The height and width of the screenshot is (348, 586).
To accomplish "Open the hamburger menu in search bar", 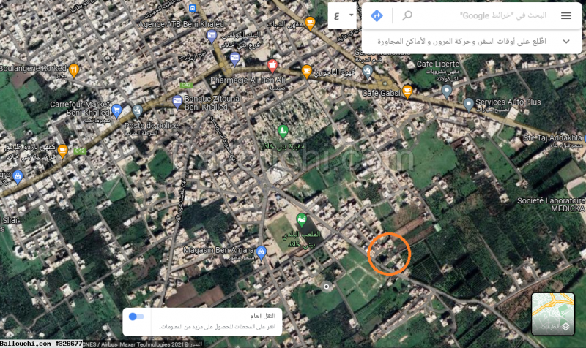I will point(566,15).
